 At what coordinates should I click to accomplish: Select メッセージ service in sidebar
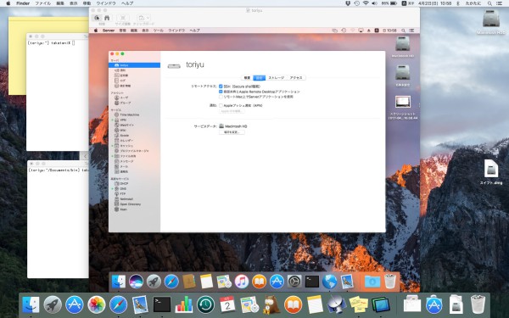pos(134,161)
